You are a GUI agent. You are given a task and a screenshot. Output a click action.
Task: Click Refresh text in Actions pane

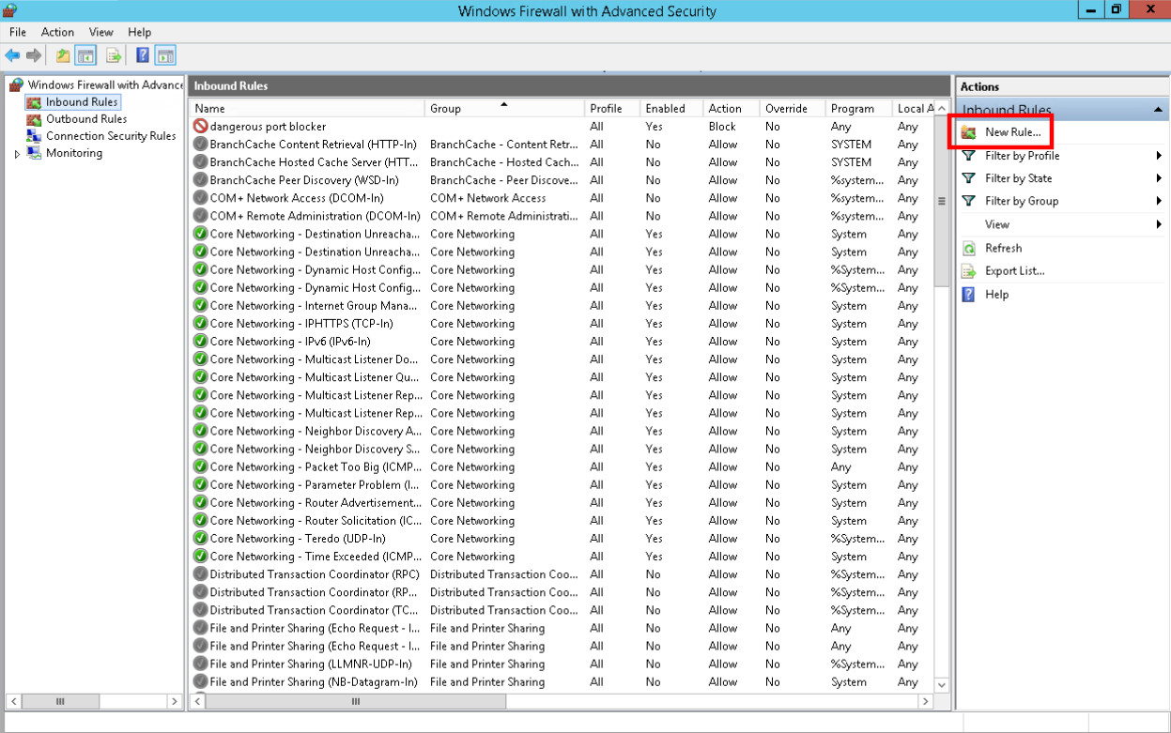point(1003,249)
